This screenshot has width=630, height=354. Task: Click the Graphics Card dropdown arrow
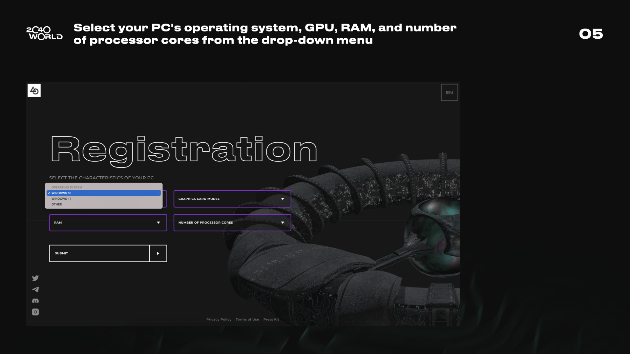click(283, 199)
